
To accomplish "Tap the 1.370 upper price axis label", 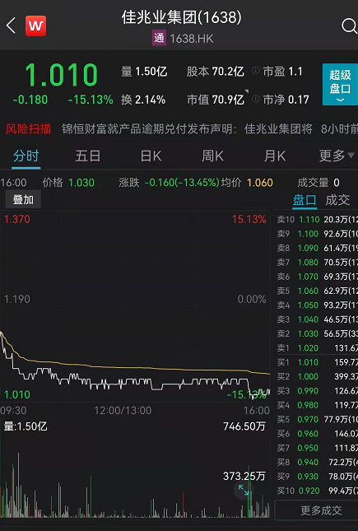I will tap(17, 219).
